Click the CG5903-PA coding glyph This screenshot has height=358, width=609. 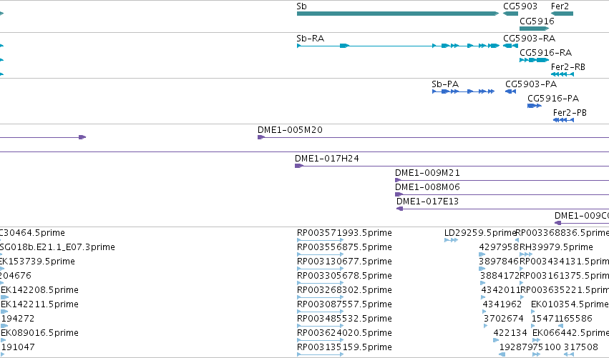[x=510, y=91]
